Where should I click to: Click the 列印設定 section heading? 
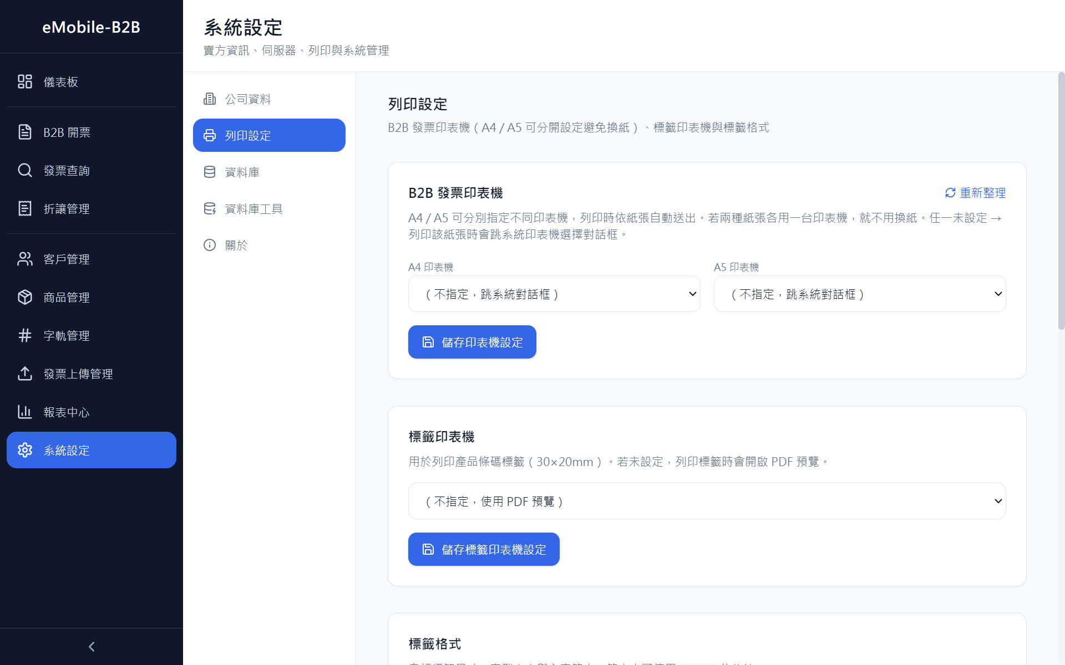(x=418, y=104)
